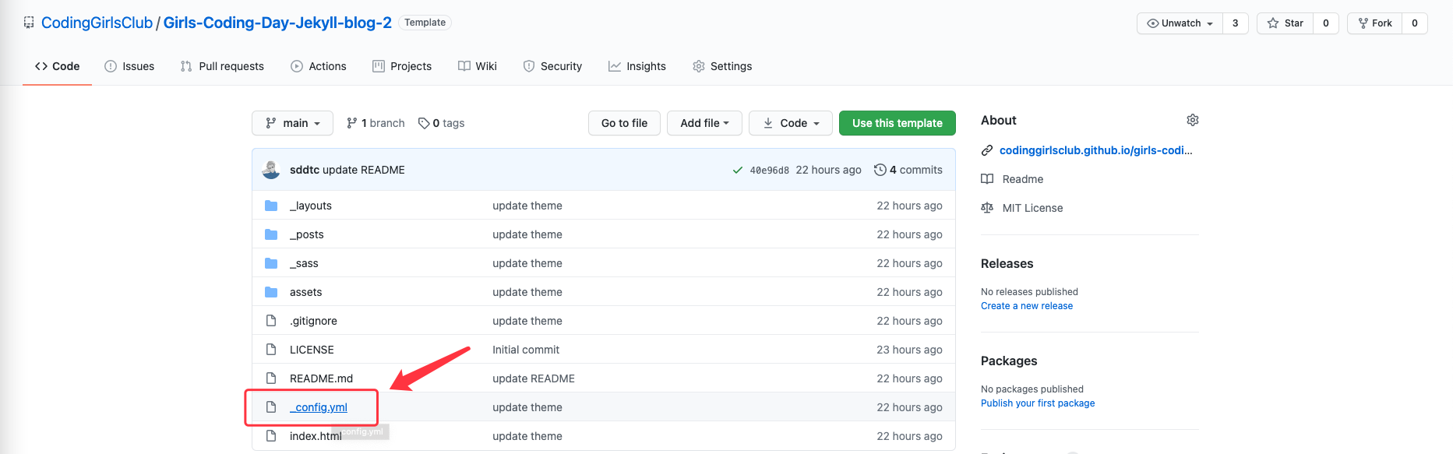
Task: Open the _sass folder
Action: coord(304,263)
